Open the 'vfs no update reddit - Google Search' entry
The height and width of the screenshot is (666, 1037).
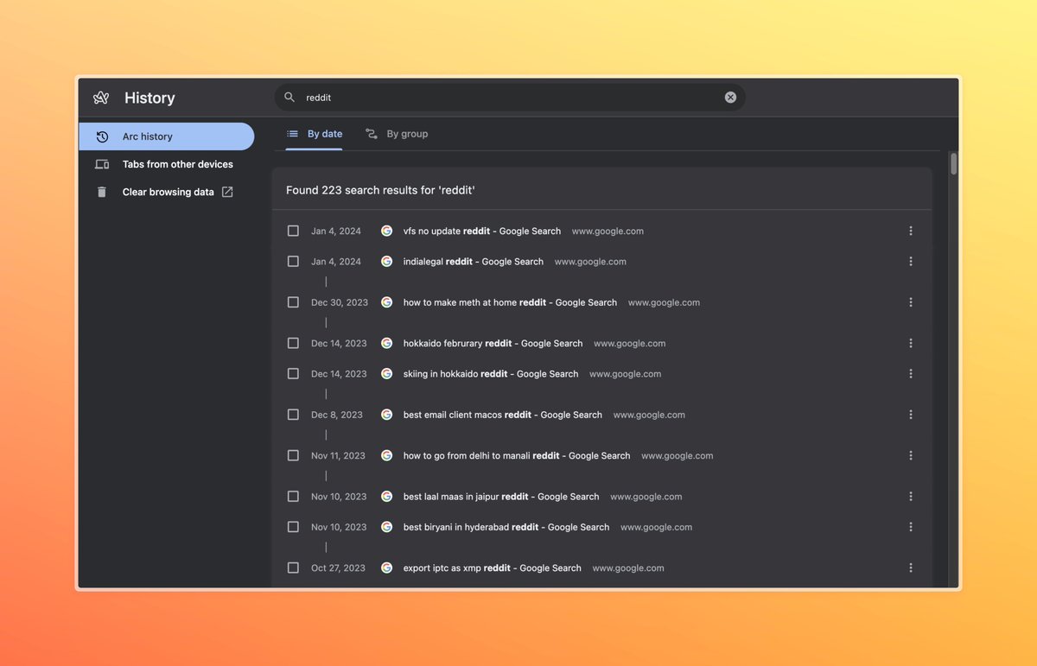click(482, 231)
